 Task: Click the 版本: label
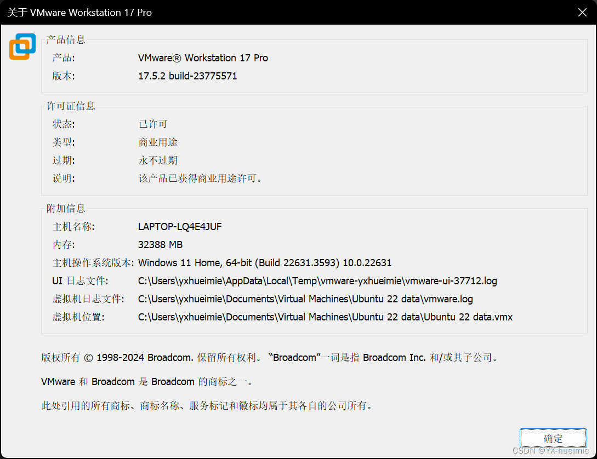64,76
